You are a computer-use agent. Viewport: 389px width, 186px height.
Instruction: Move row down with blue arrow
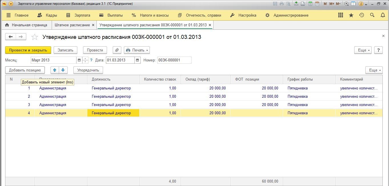coord(63,70)
